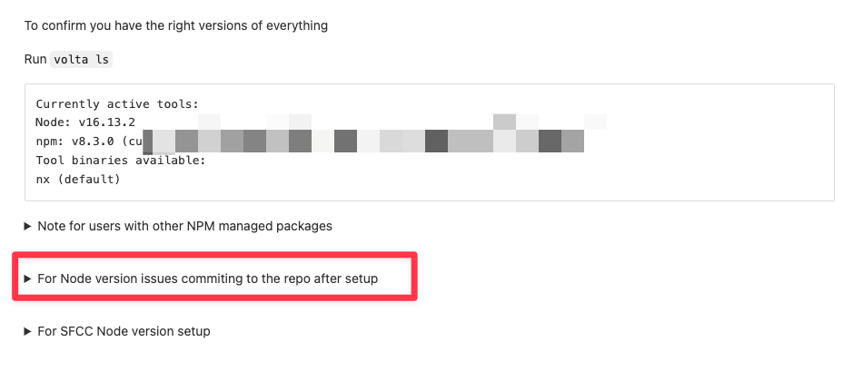Image resolution: width=853 pixels, height=381 pixels.
Task: Click the inline code 'volta ls'
Action: [x=81, y=59]
